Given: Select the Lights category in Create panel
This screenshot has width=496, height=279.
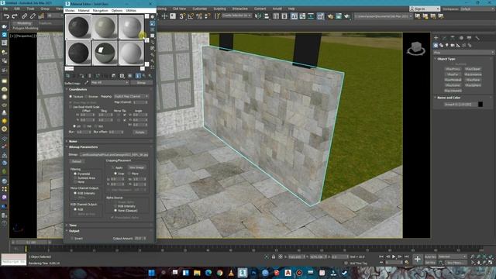Looking at the screenshot, I should coord(446,46).
